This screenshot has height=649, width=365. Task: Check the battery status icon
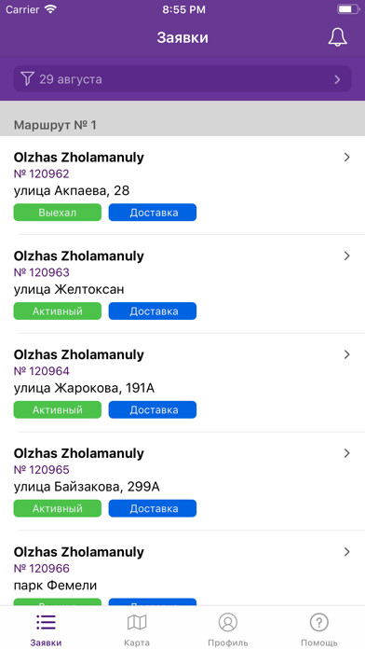[x=348, y=9]
